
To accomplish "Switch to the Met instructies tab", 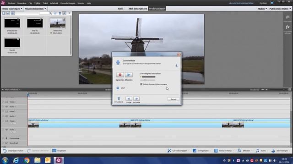I will pyautogui.click(x=138, y=9).
